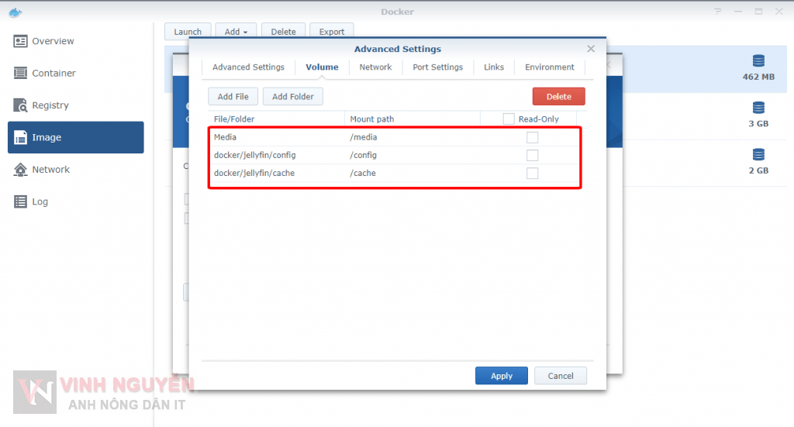The image size is (794, 427).
Task: Click the Overview sidebar icon
Action: click(x=20, y=41)
